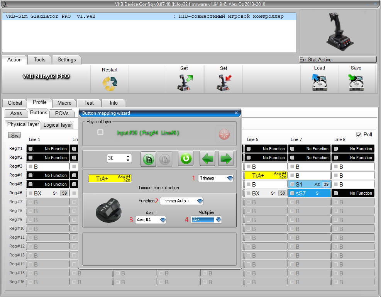Open the Axis #4 dropdown
The height and width of the screenshot is (297, 381).
[151, 220]
